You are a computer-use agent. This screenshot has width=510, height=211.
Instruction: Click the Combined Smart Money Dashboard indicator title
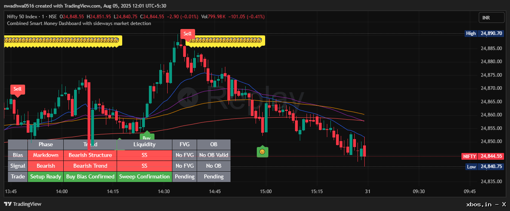click(x=79, y=23)
